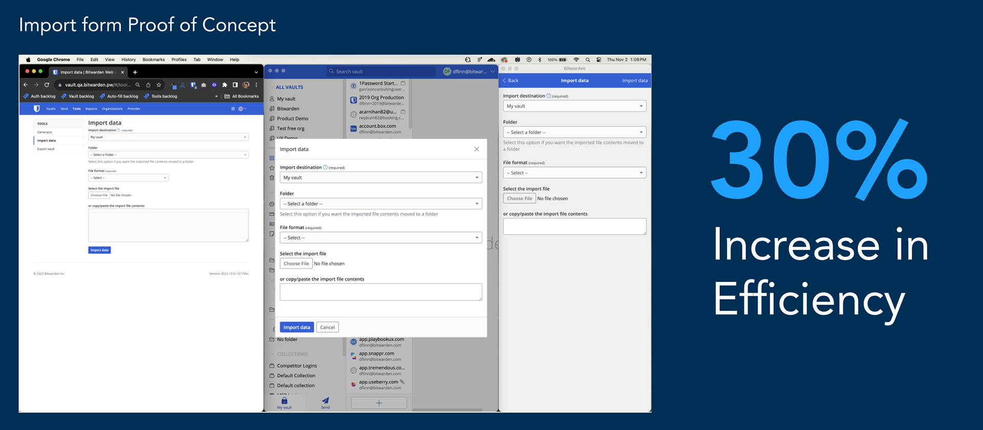This screenshot has width=983, height=430.
Task: Open the Profiles menu in menu bar
Action: [179, 59]
